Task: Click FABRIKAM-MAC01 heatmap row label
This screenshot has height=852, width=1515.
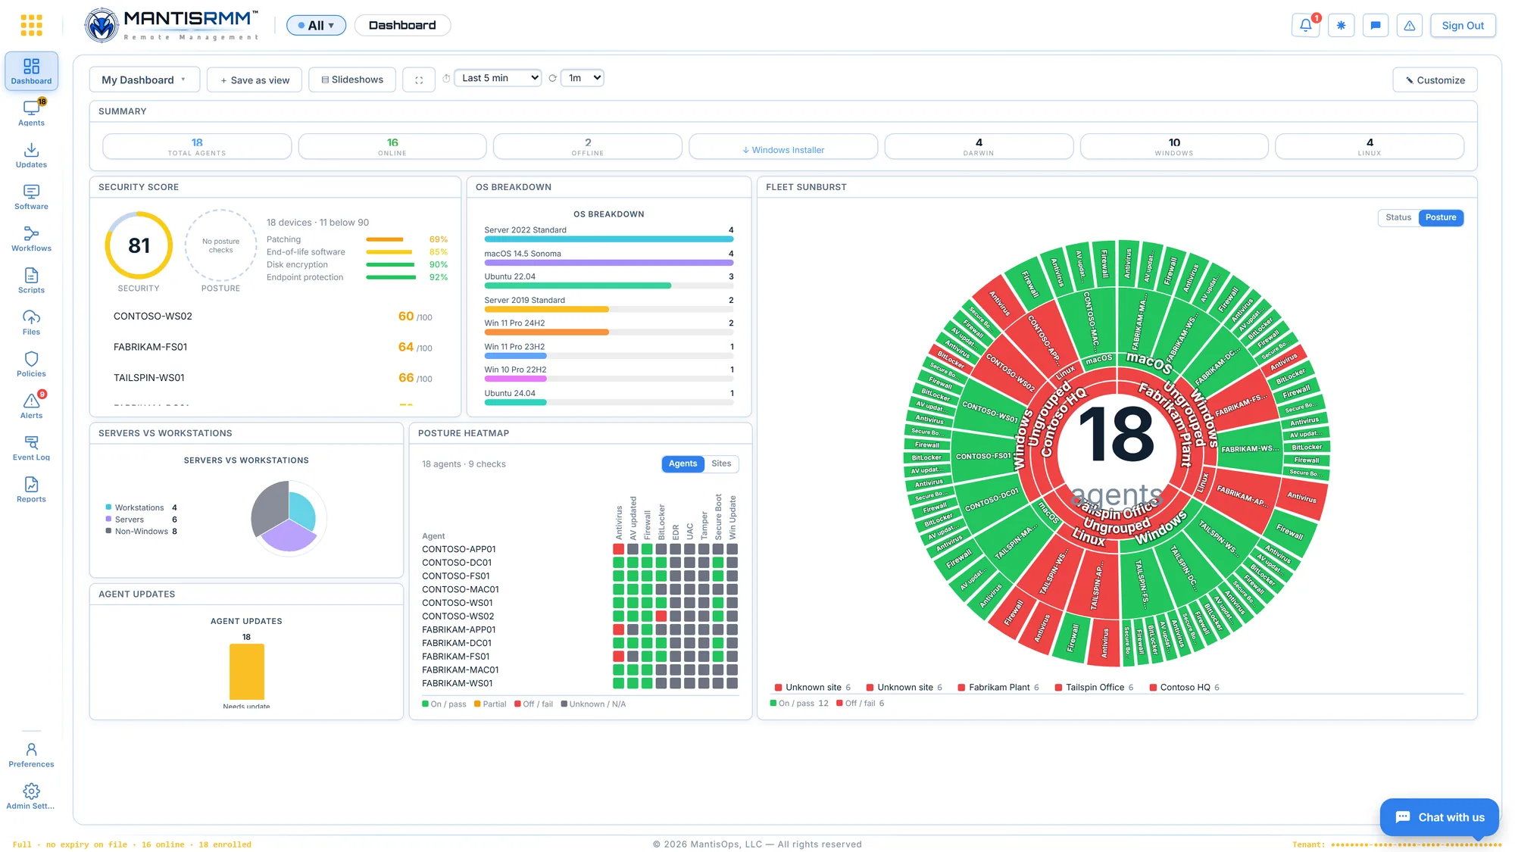Action: pyautogui.click(x=461, y=669)
